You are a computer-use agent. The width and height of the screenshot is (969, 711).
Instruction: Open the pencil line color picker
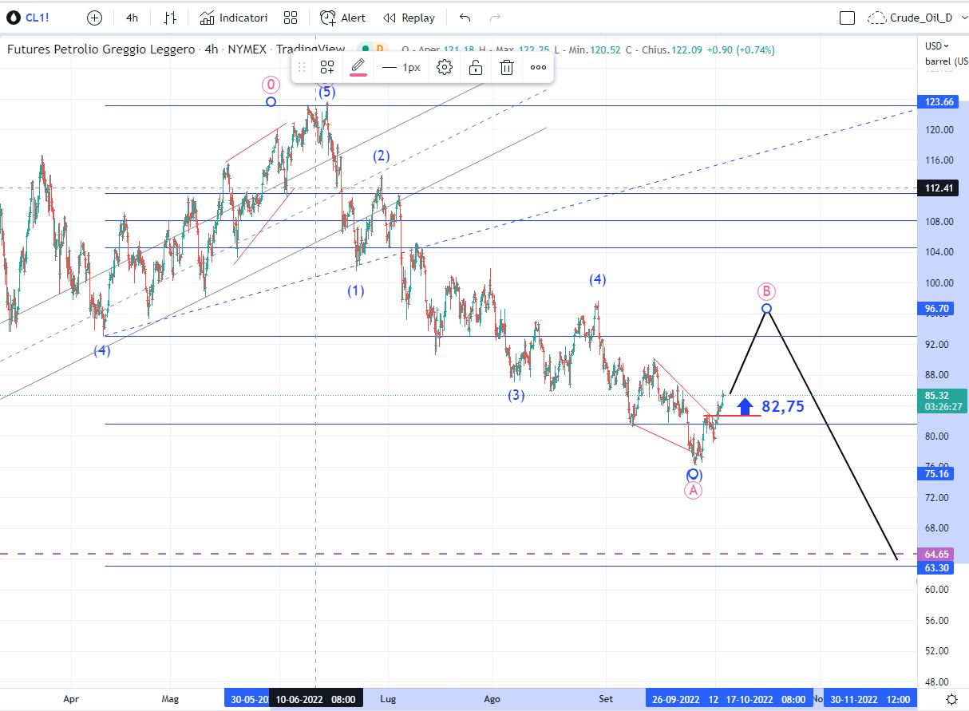tap(358, 68)
